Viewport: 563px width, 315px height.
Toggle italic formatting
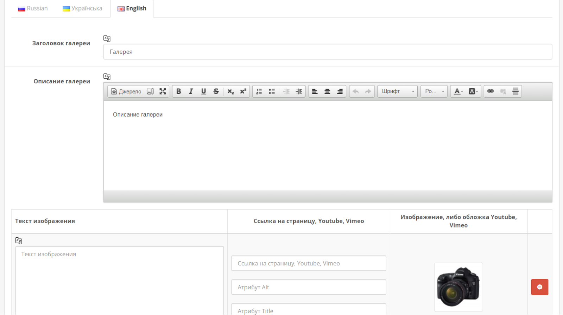[191, 91]
